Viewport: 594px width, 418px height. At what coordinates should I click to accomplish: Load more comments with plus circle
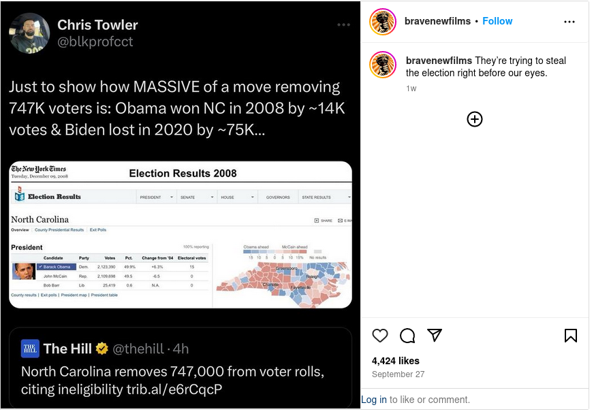475,119
